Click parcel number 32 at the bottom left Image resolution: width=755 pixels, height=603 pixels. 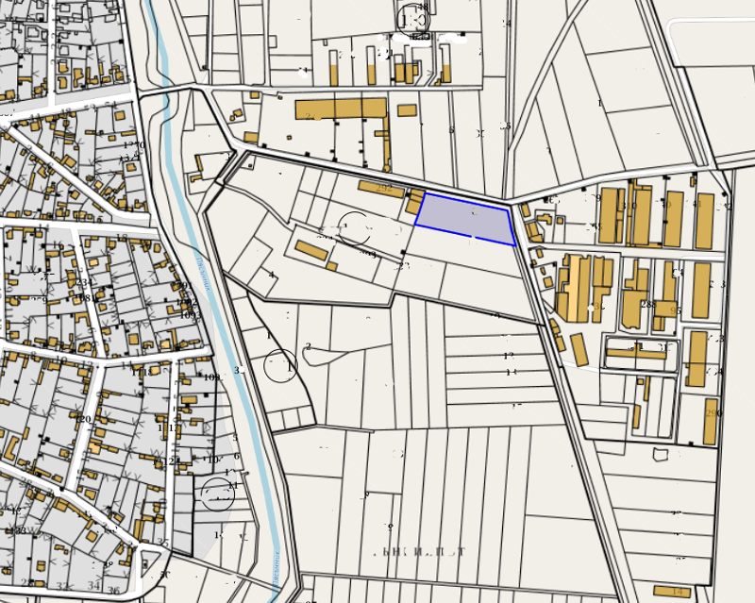pos(63,586)
